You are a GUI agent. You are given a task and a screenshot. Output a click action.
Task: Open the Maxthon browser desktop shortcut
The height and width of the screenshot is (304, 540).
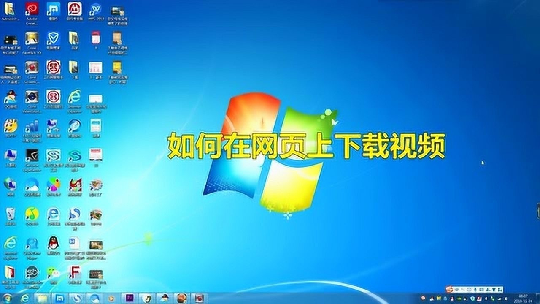click(x=53, y=11)
